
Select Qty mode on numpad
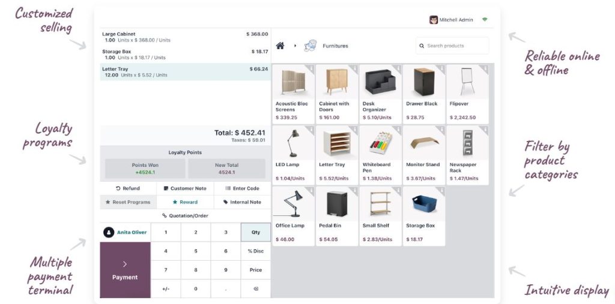[255, 232]
